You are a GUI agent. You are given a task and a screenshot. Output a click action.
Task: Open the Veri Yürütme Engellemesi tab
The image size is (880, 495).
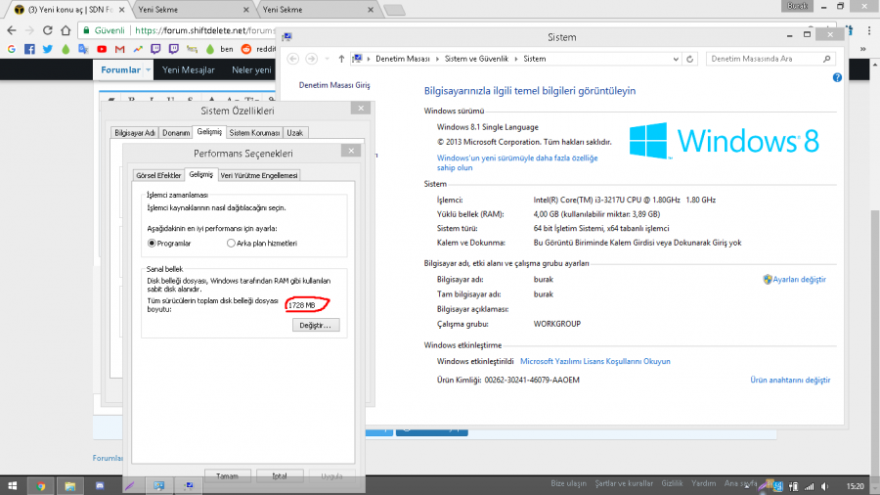[x=259, y=176]
